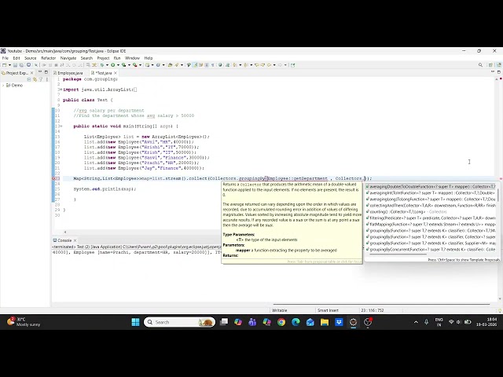Open the Refactor menu
Viewport: 503px width, 377px height.
49,58
